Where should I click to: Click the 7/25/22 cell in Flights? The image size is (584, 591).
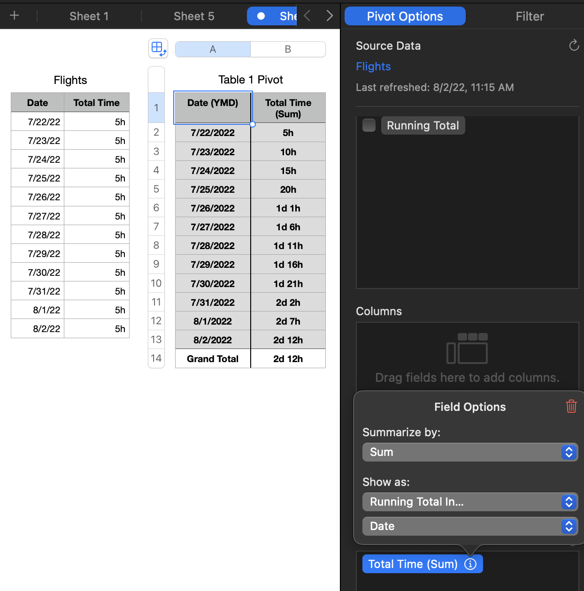[x=38, y=178]
